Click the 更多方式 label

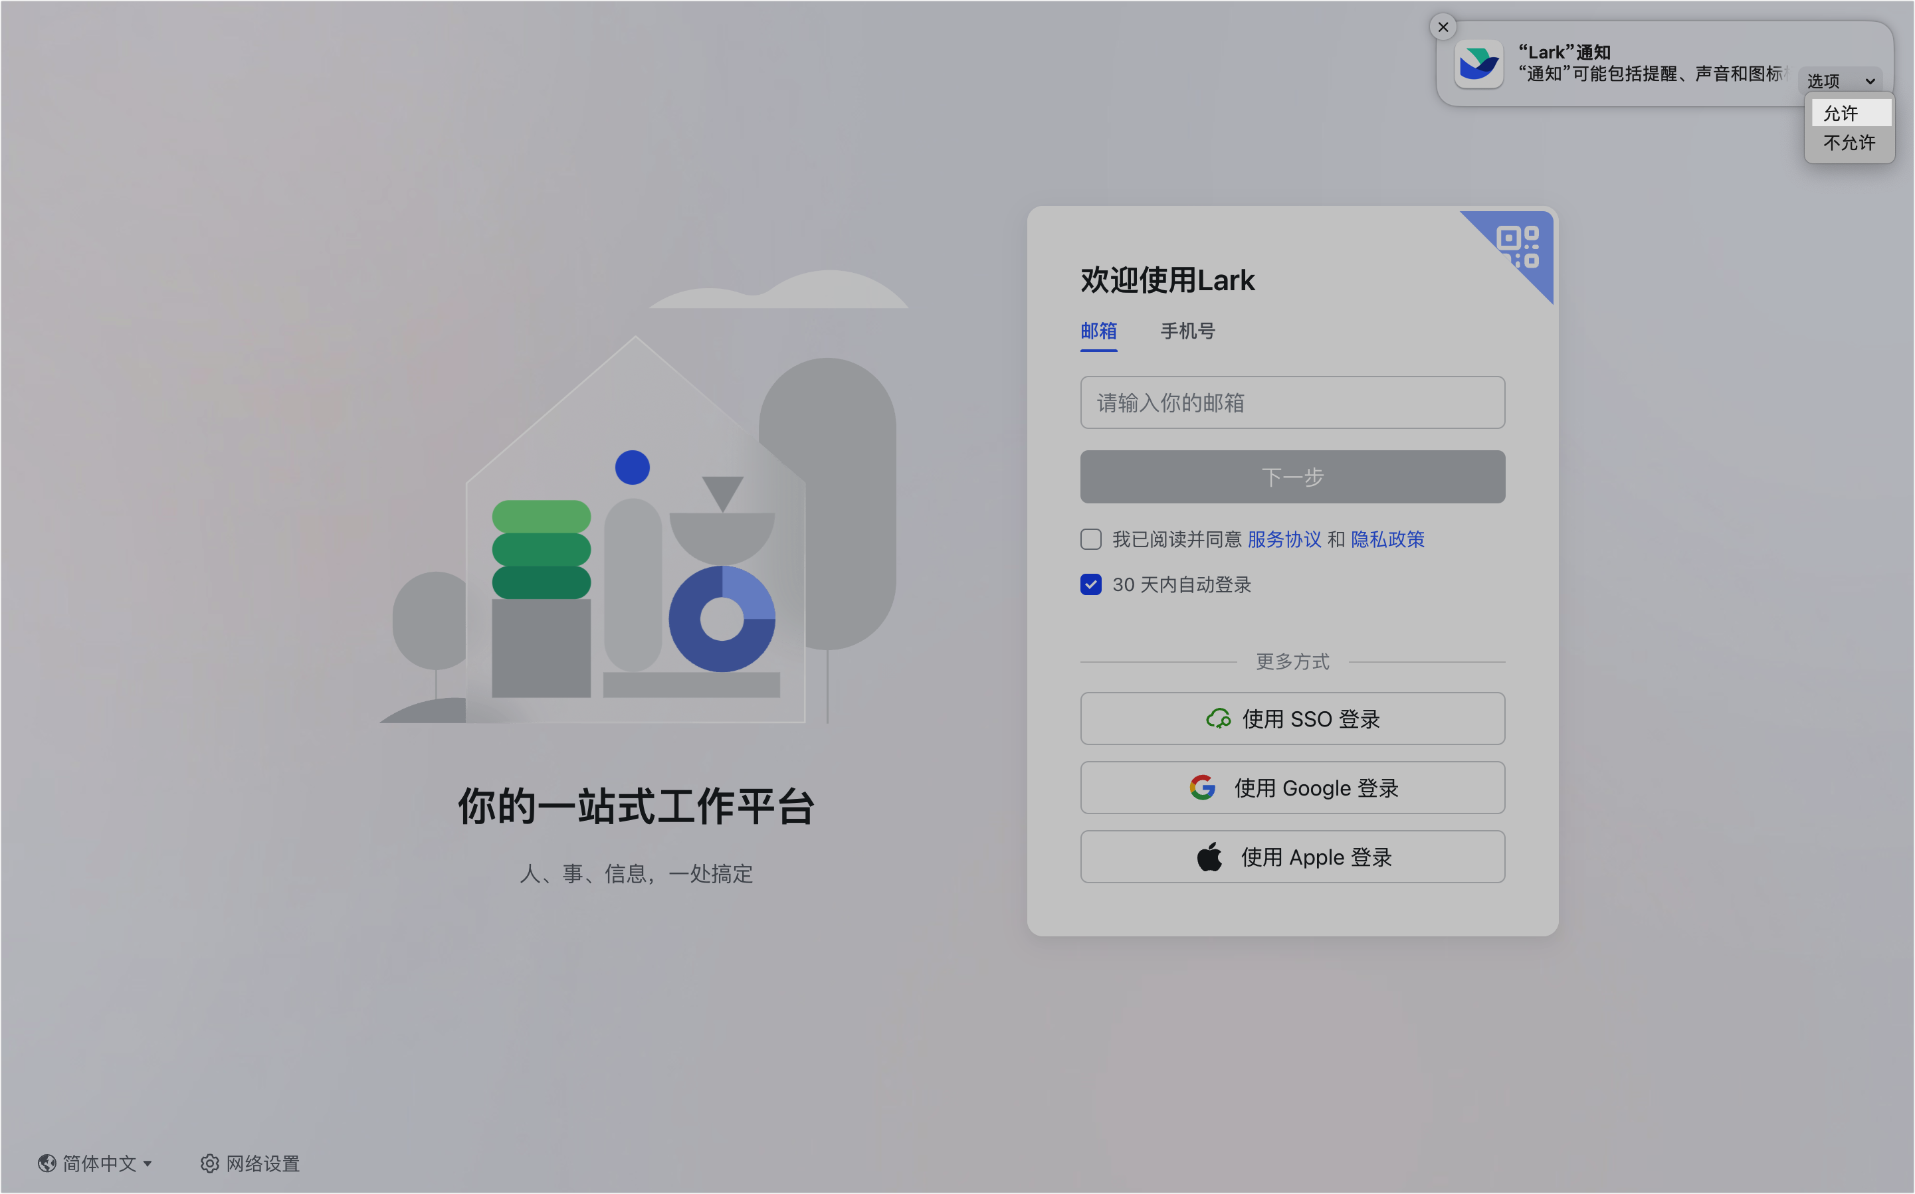click(1292, 661)
